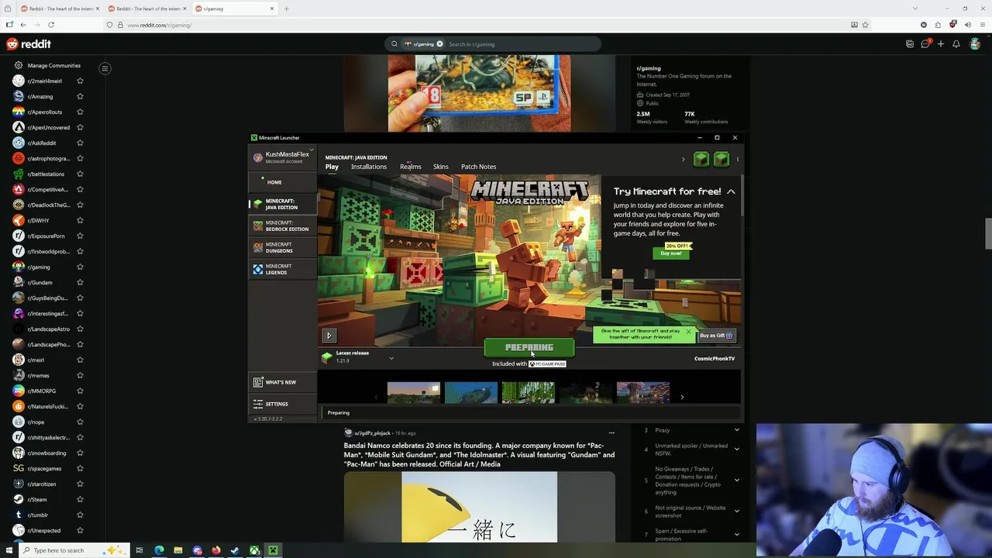Click the first grass block icon in launcher header
Image resolution: width=992 pixels, height=558 pixels.
pyautogui.click(x=701, y=159)
